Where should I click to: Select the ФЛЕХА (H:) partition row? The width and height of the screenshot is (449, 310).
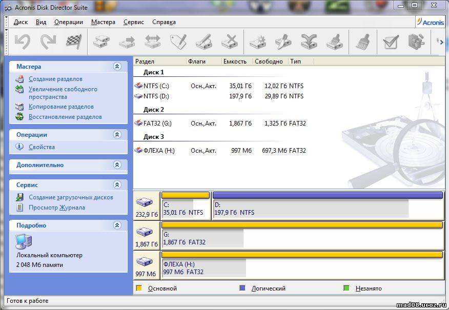click(220, 151)
